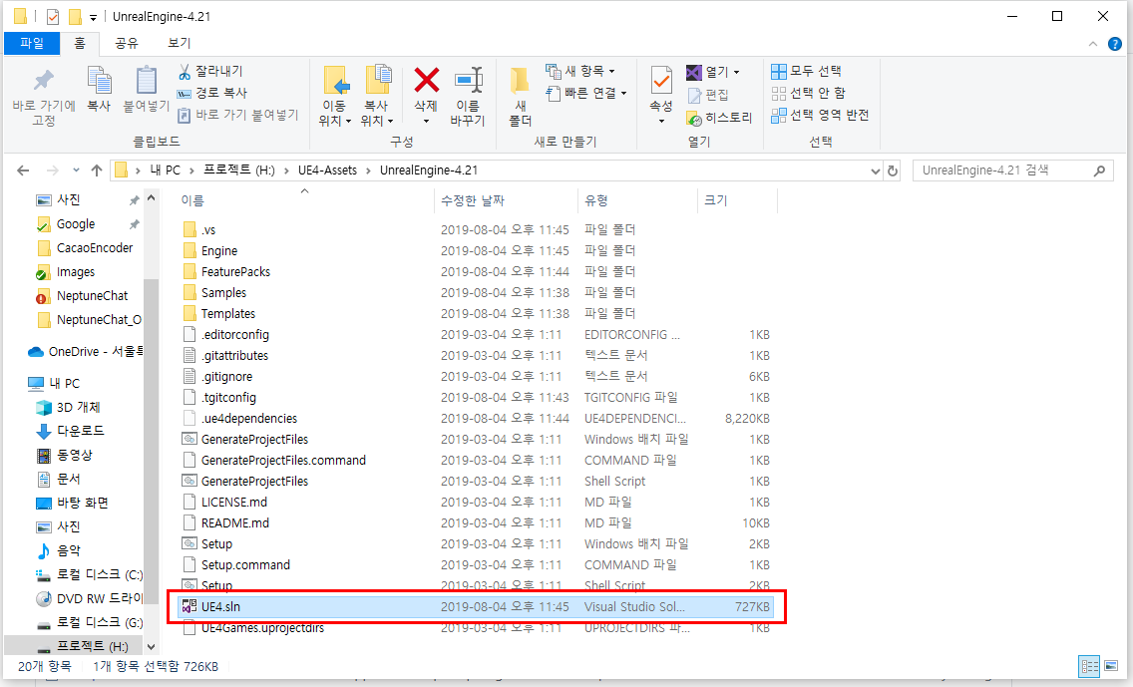Viewport: 1133px width, 687px height.
Task: Navigate to UE4-Assets in breadcrumb
Action: click(327, 171)
